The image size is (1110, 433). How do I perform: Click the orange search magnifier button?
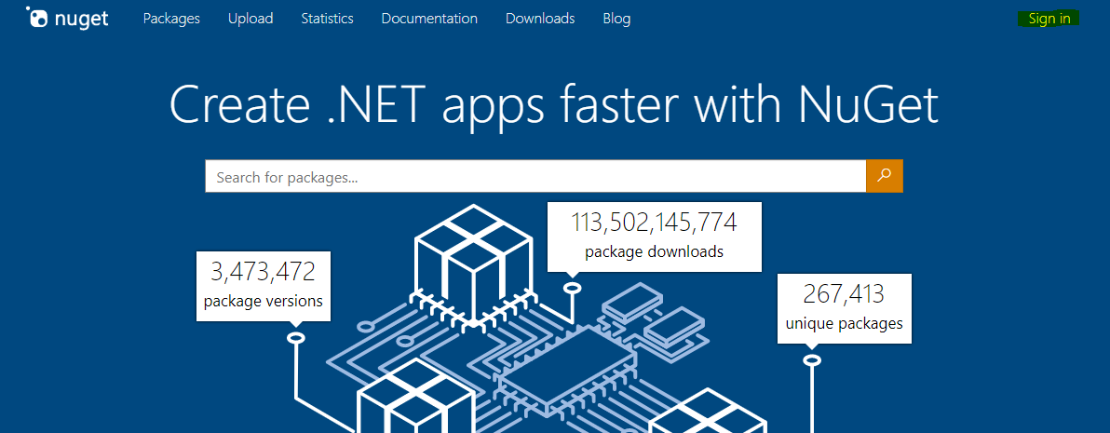884,176
